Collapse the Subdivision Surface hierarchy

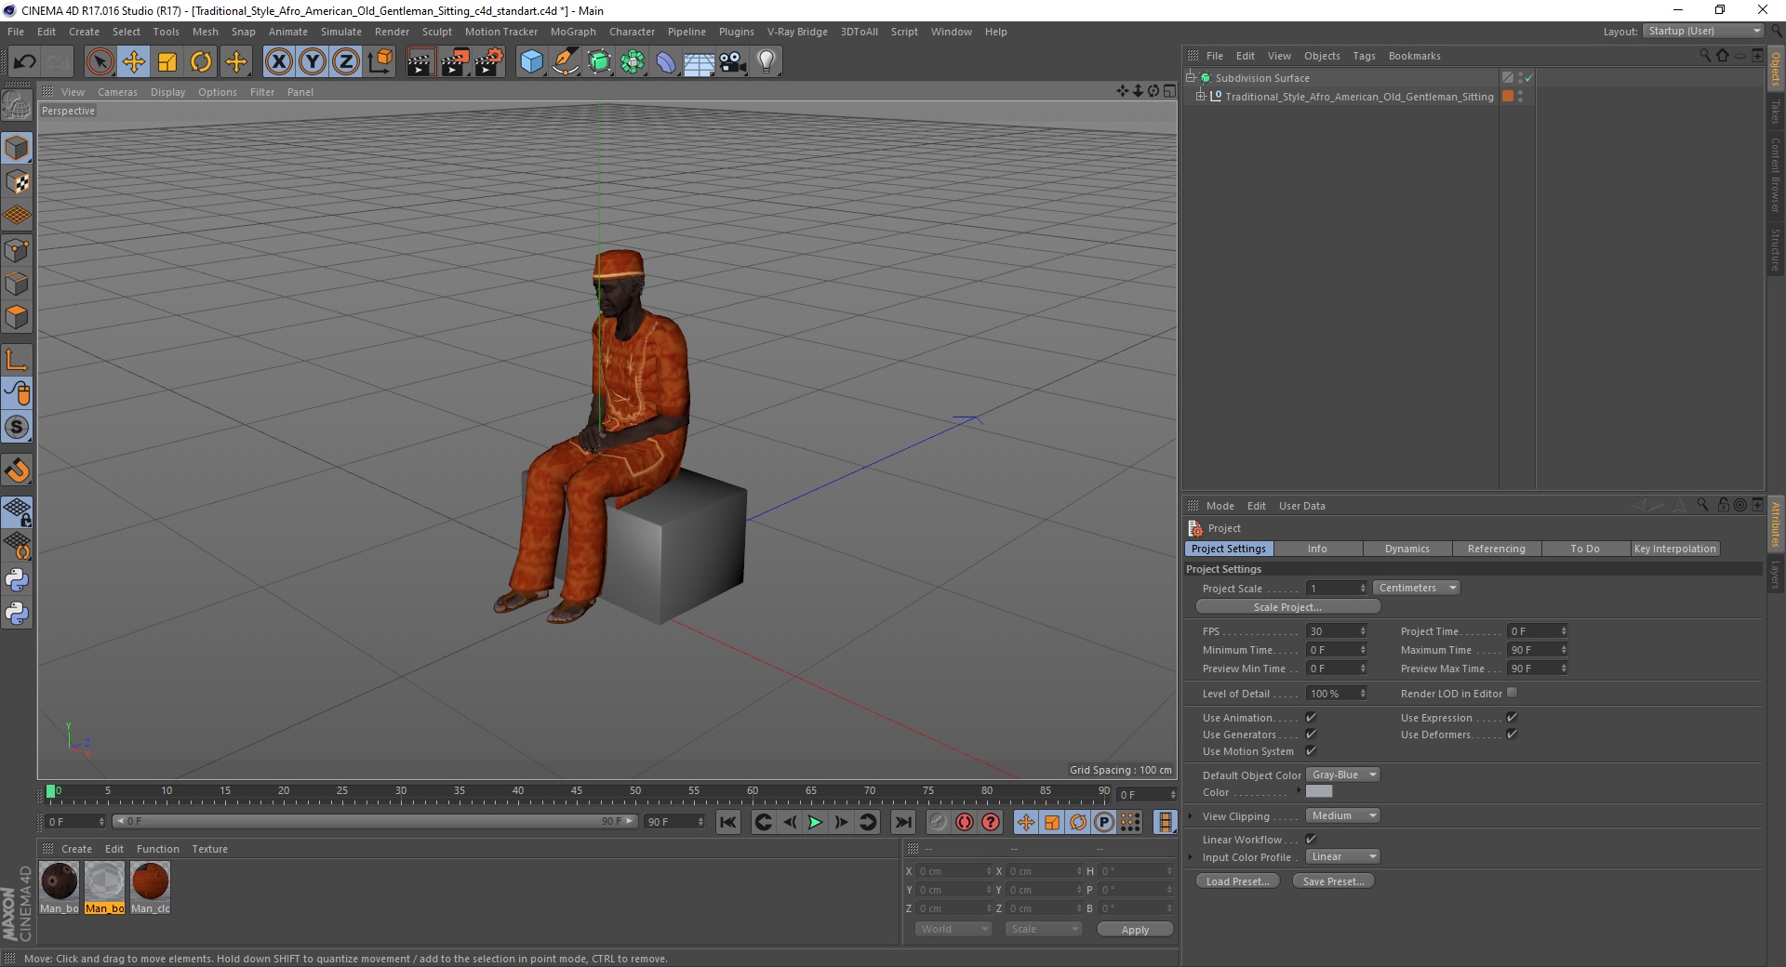[1190, 78]
